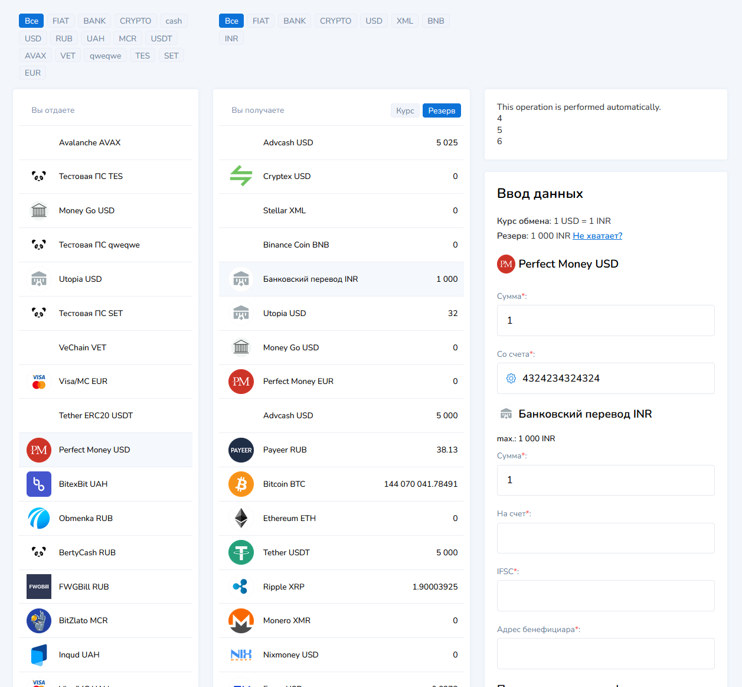
Task: Filter give list by CRYPTO tab
Action: point(135,21)
